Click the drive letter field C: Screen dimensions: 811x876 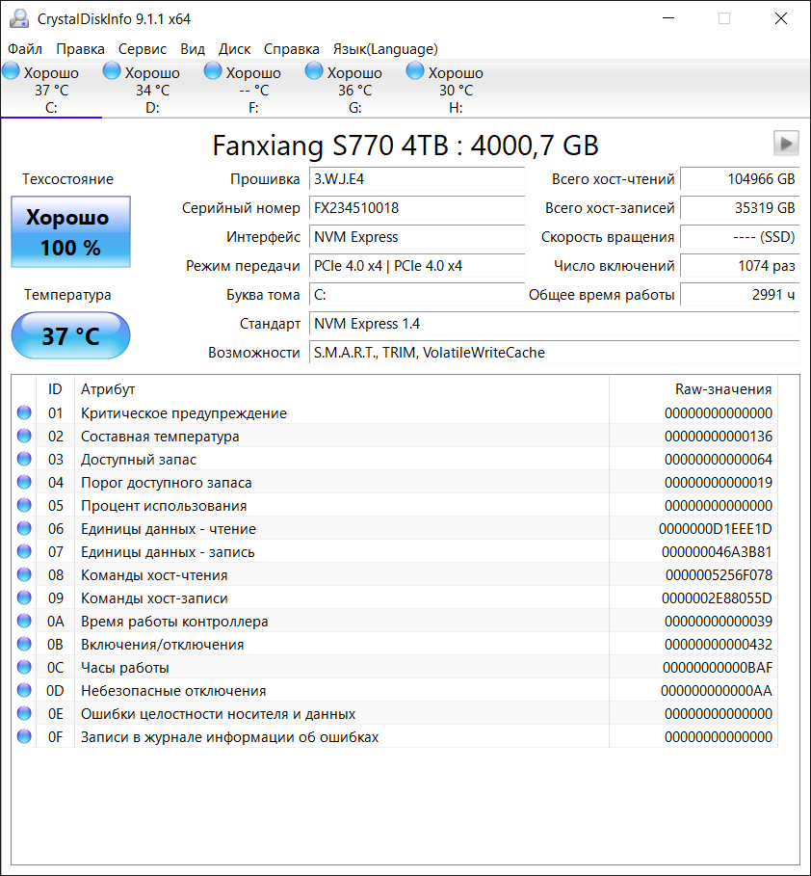417,295
